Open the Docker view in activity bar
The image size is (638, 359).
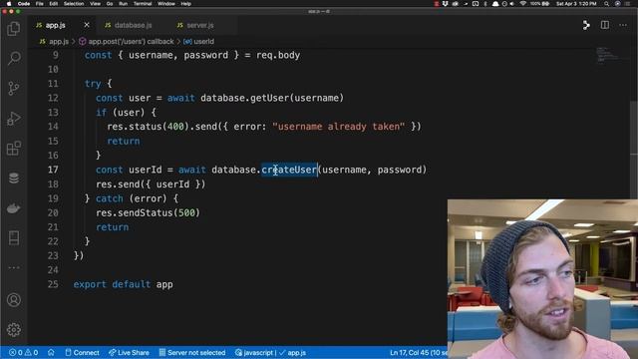point(13,208)
